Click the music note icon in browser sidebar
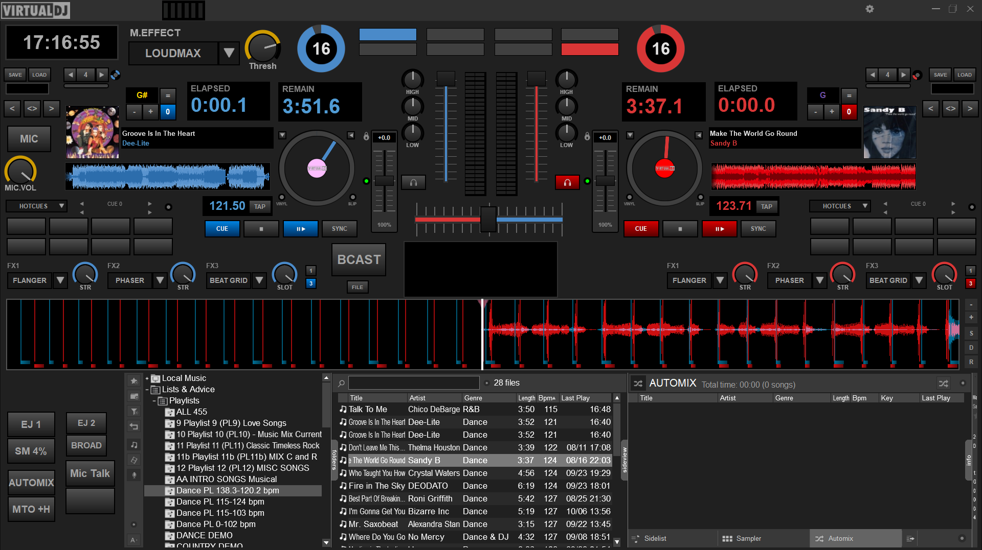The image size is (982, 550). pos(133,445)
